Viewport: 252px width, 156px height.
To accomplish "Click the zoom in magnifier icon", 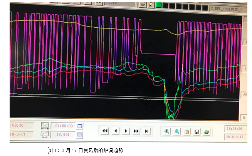I will pos(167,131).
